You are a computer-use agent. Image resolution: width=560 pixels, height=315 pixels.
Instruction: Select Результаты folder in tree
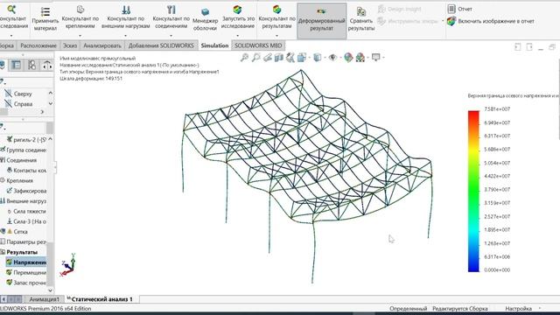click(x=18, y=252)
